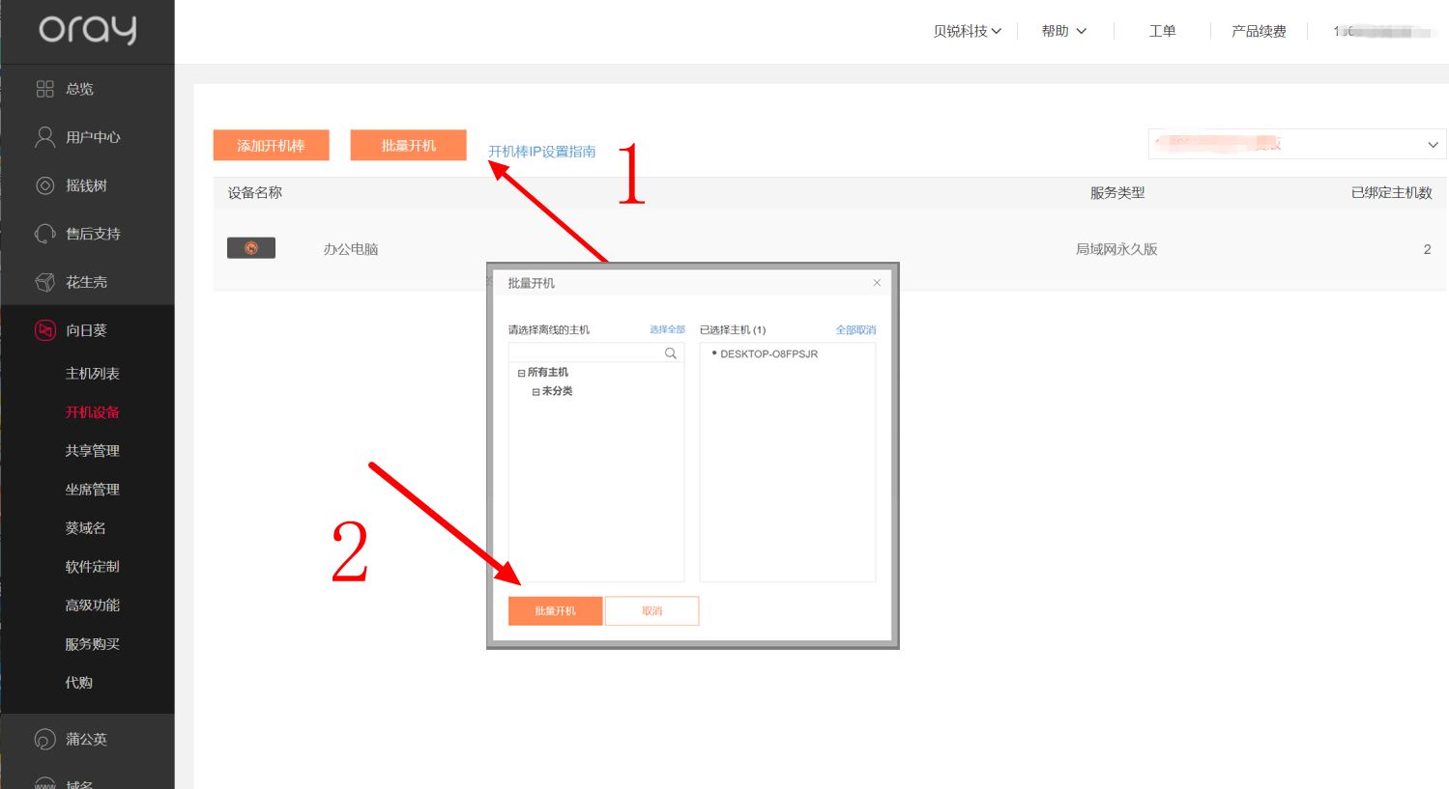Click the 总览 overview grid icon
Screen dimensions: 1449x789
click(44, 89)
